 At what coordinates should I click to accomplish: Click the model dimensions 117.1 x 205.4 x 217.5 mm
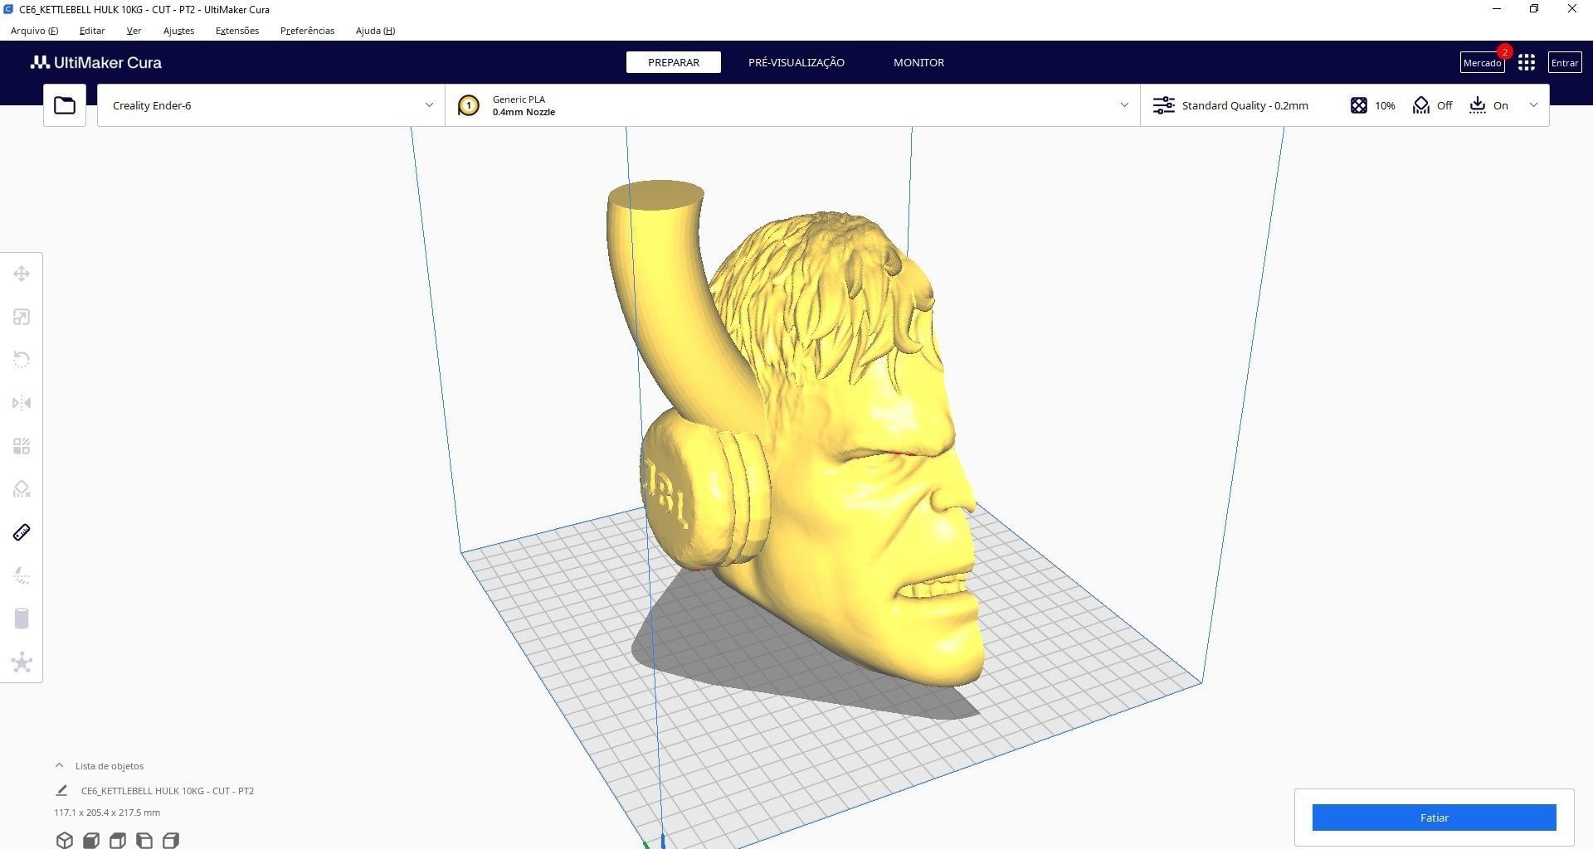107,813
